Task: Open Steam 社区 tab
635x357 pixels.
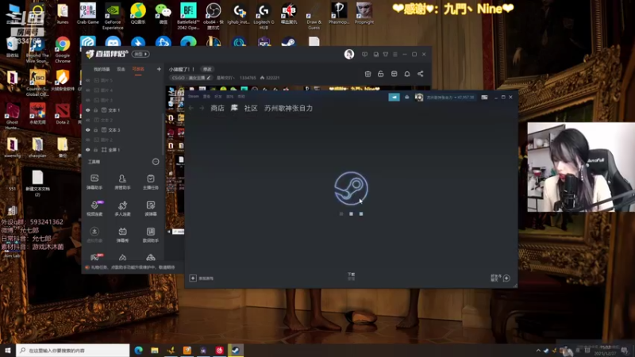Action: point(251,108)
